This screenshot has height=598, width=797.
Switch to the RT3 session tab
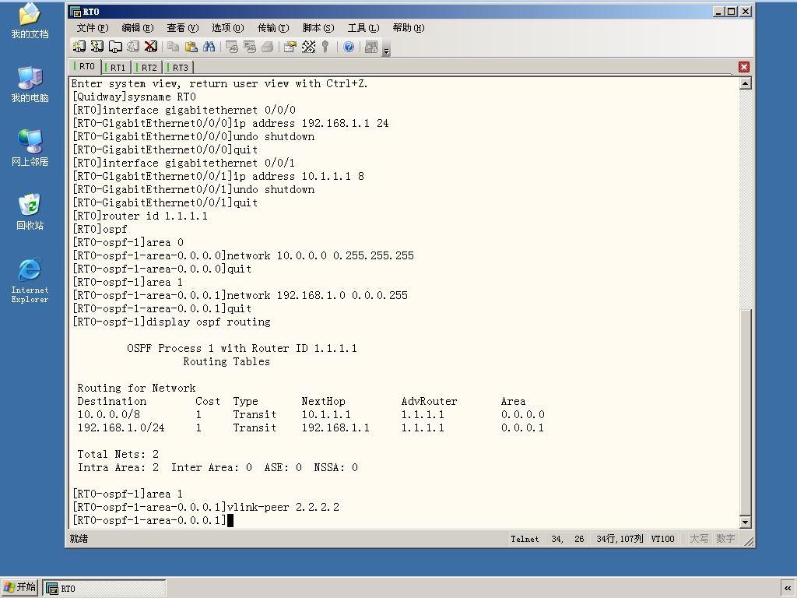[x=178, y=67]
